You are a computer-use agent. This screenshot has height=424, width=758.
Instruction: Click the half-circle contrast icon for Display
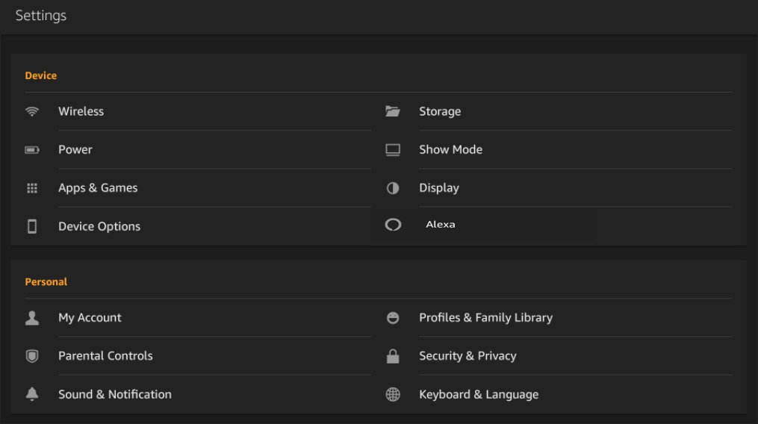pyautogui.click(x=393, y=188)
